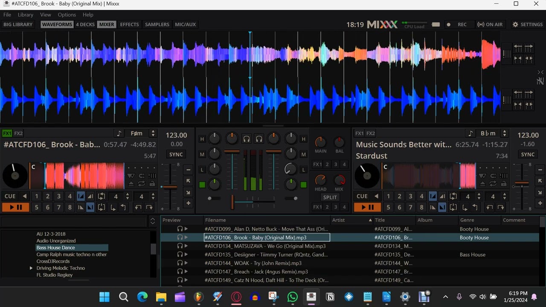Adjust beatjump size stepper on Brook - Baby deck
The image size is (546, 307).
tap(153, 196)
